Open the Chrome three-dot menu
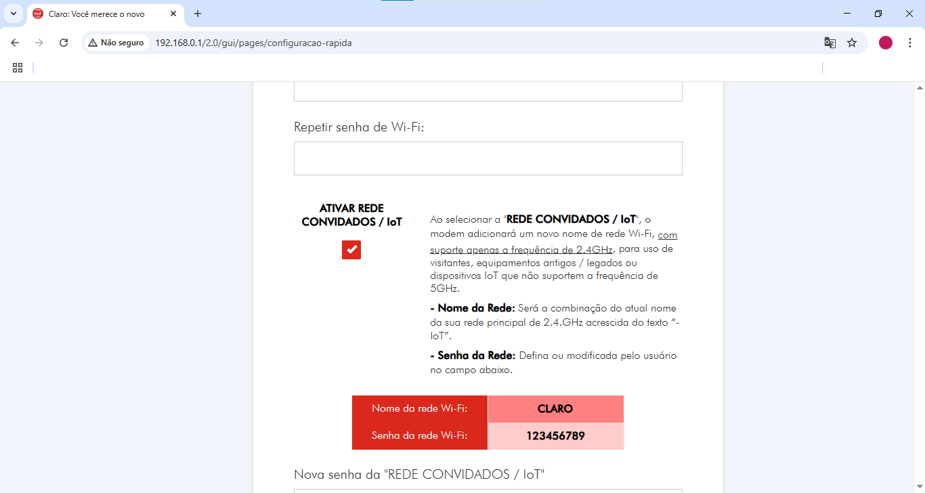 point(910,43)
